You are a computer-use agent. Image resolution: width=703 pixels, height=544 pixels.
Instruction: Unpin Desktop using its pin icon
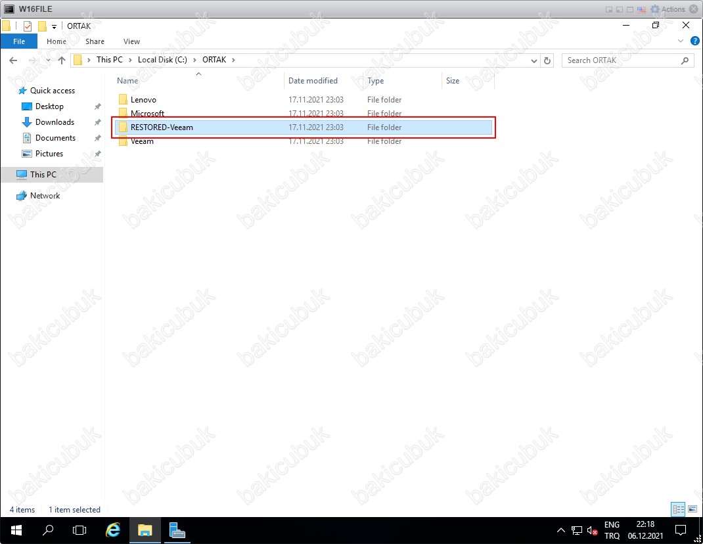pos(97,106)
